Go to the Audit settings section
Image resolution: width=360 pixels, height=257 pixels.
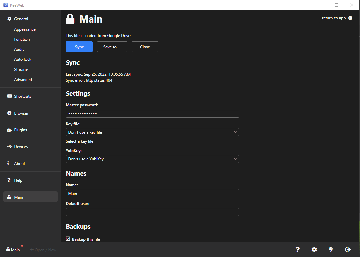click(19, 49)
